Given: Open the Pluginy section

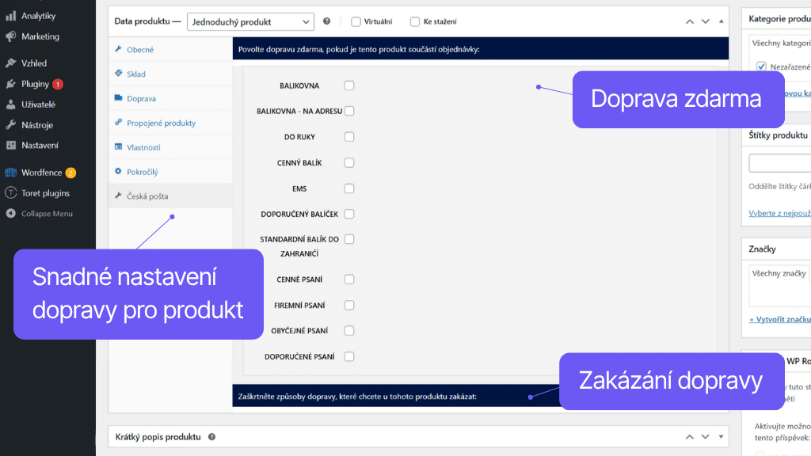Looking at the screenshot, I should (x=30, y=82).
